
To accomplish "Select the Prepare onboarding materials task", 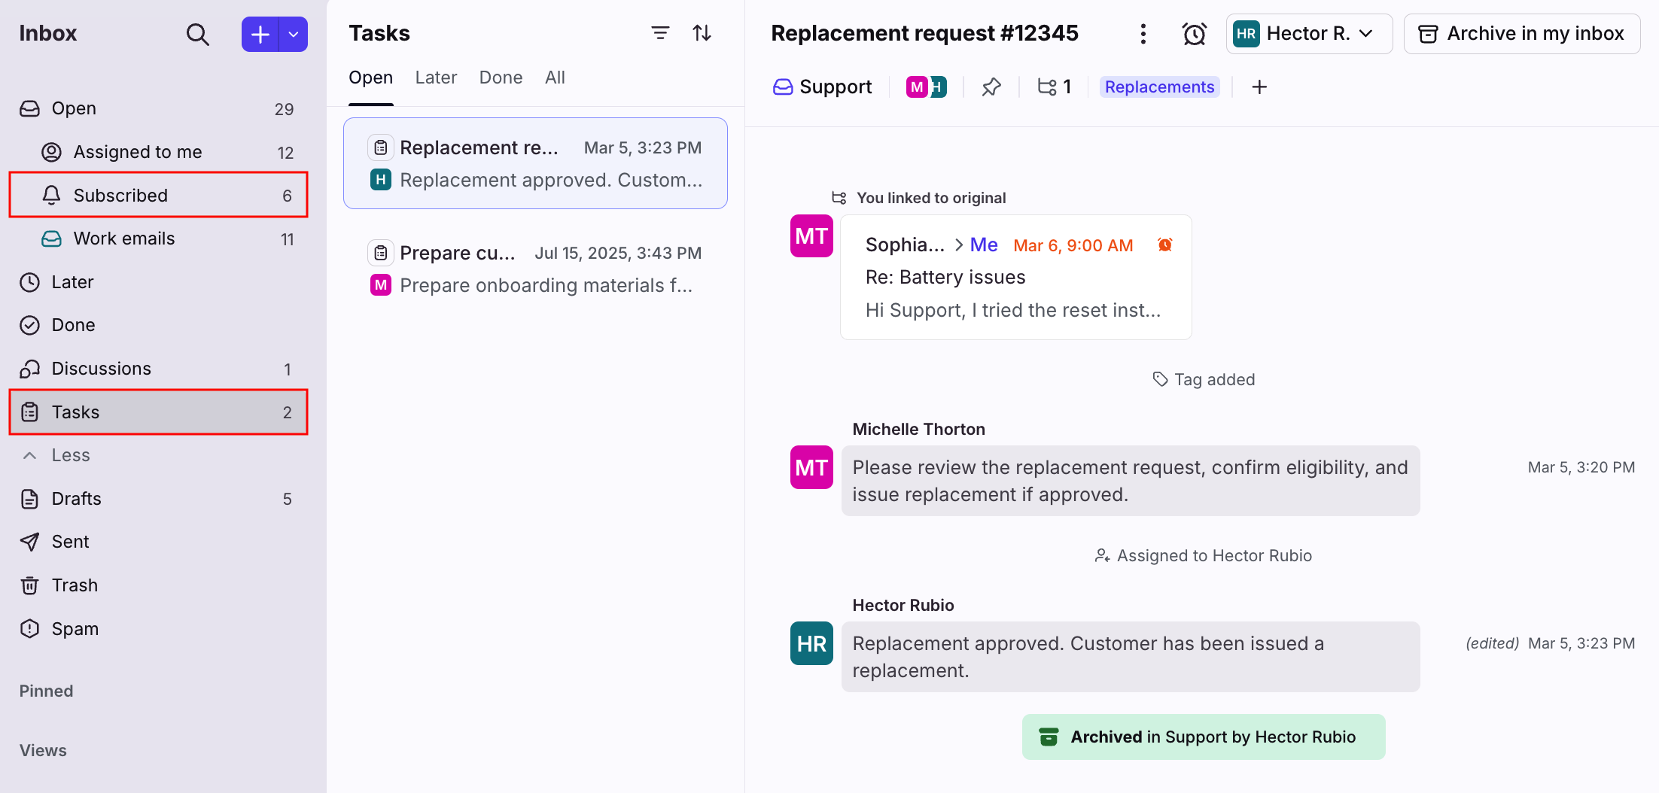I will click(535, 269).
